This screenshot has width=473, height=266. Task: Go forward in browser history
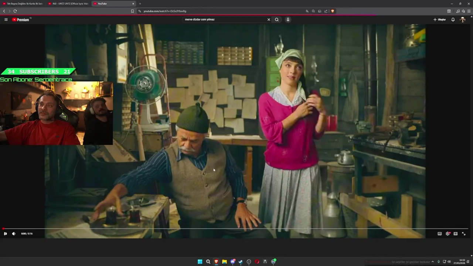(x=9, y=11)
